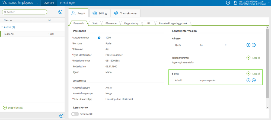Click the Ansettelsestype value Ansatt

[109, 87]
